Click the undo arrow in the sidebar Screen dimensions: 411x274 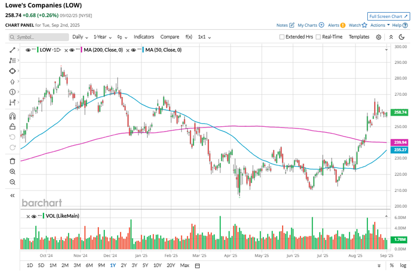(x=12, y=137)
